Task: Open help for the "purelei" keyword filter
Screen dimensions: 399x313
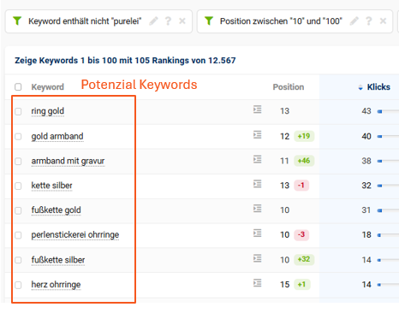Action: [168, 21]
